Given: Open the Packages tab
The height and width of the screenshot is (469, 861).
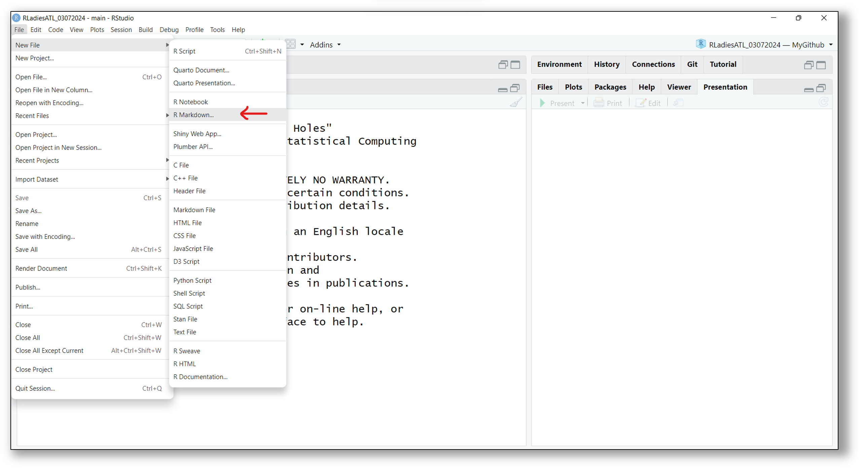Looking at the screenshot, I should [x=610, y=87].
